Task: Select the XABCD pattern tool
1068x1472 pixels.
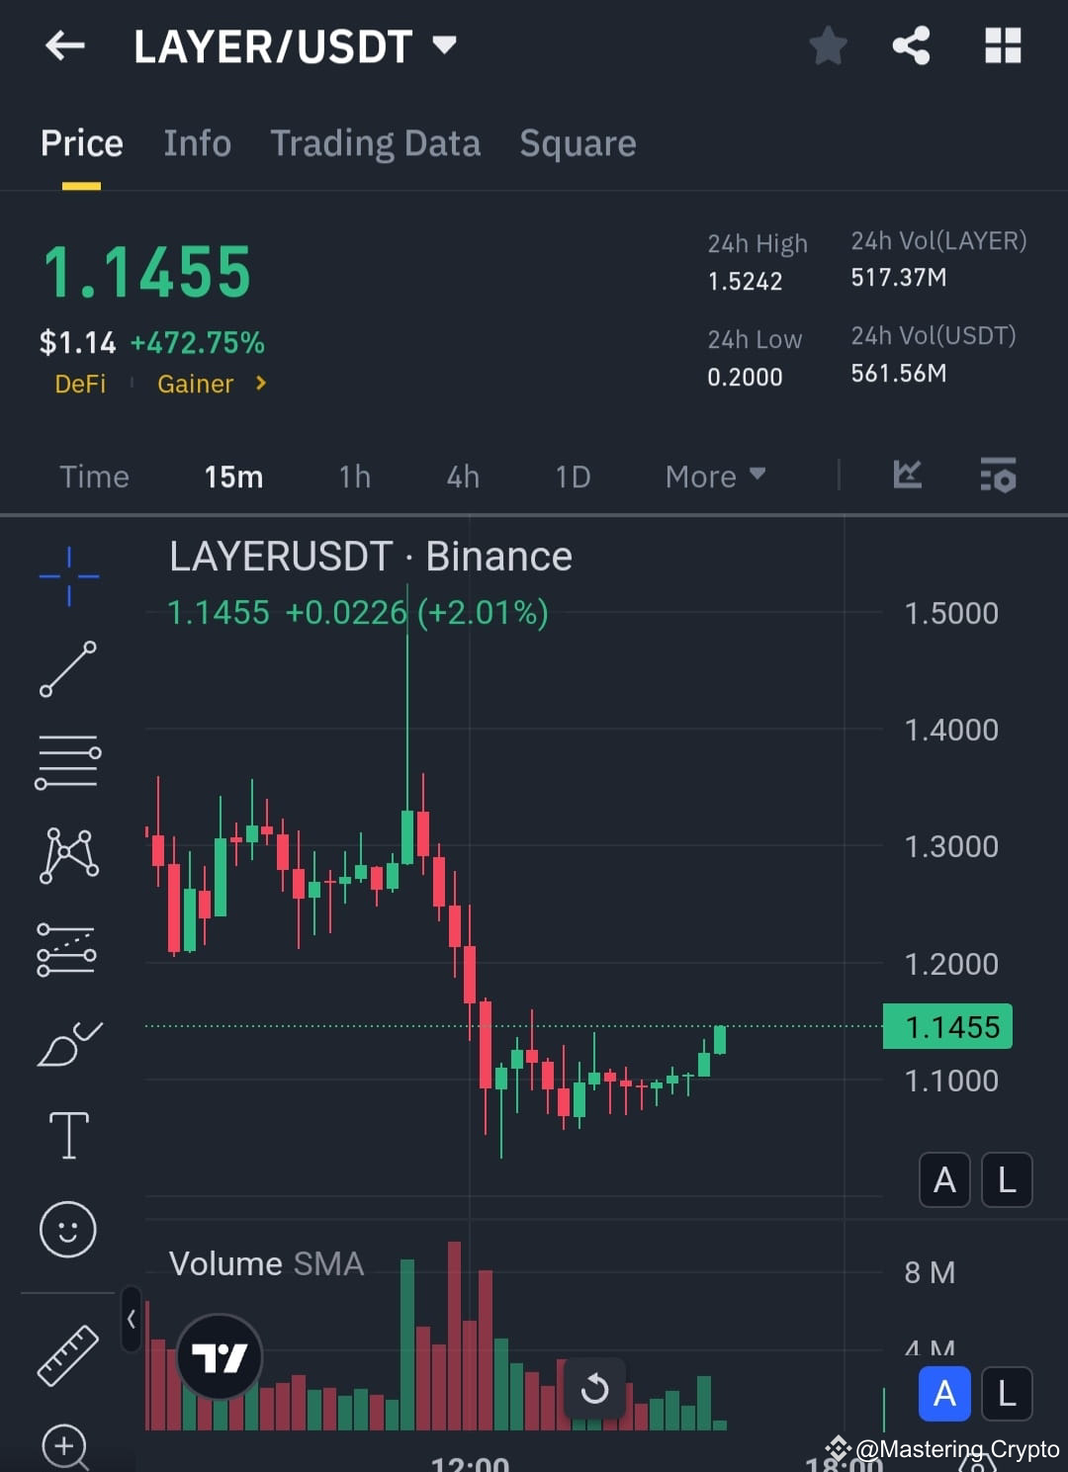Action: 68,856
